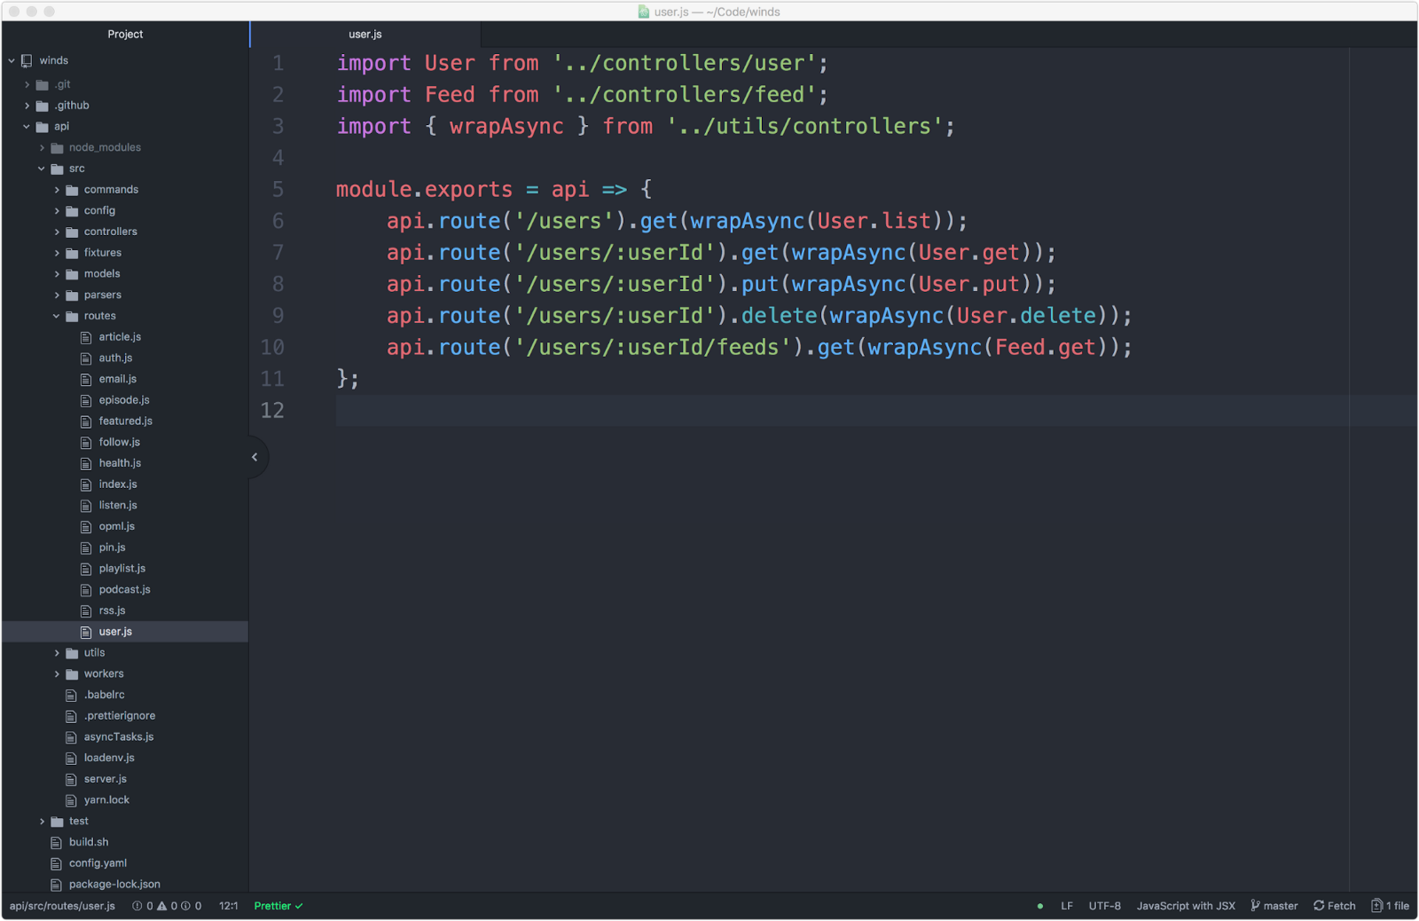Open loadenv.js from the tree

point(109,758)
